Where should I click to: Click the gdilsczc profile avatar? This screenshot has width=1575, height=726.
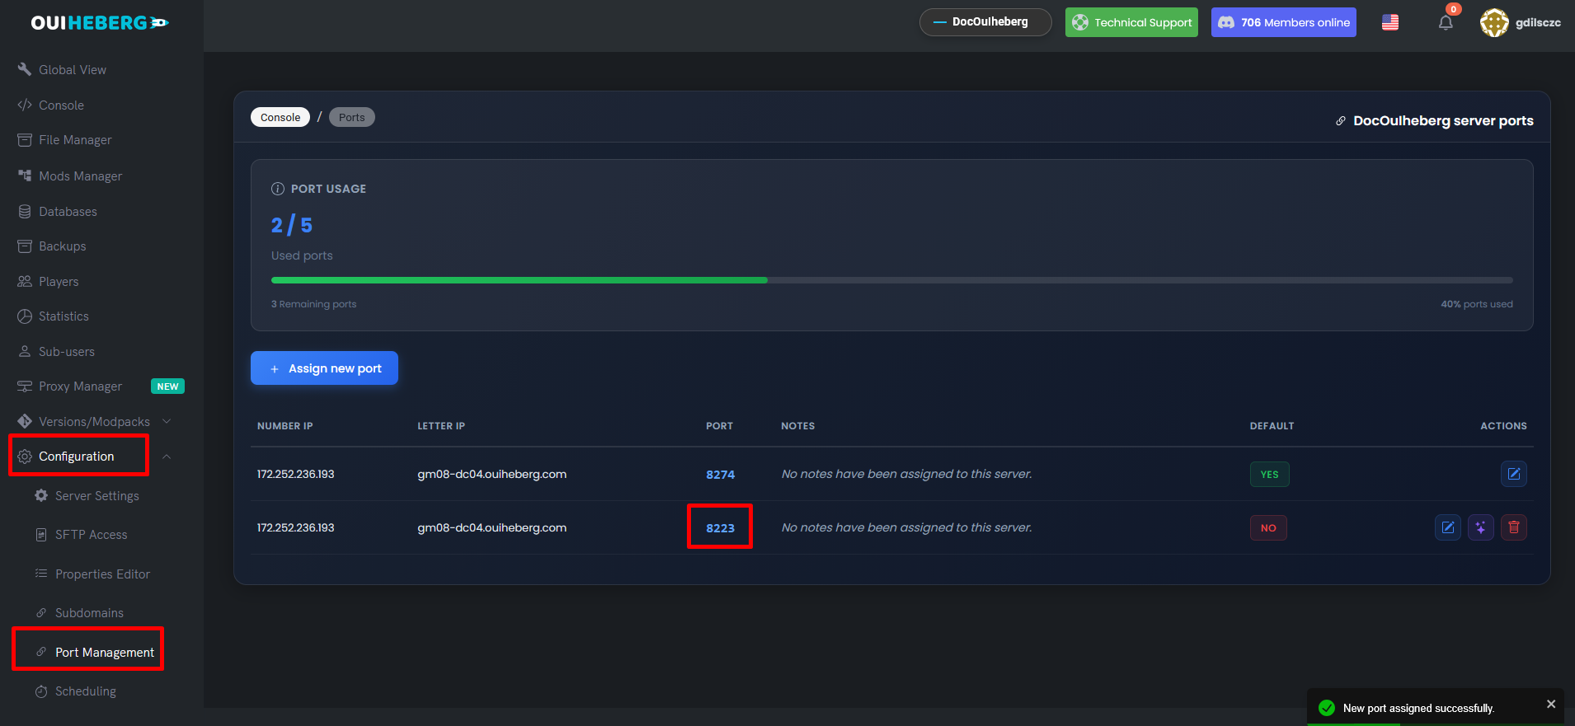click(x=1493, y=23)
